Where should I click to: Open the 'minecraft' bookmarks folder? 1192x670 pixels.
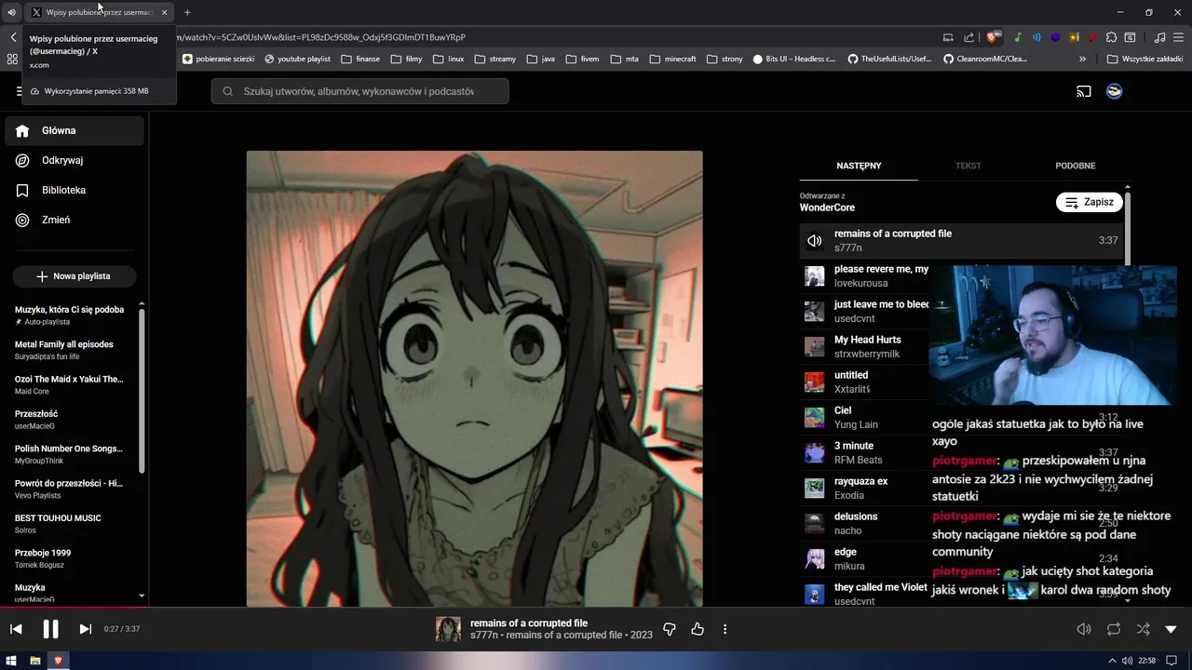pyautogui.click(x=673, y=59)
